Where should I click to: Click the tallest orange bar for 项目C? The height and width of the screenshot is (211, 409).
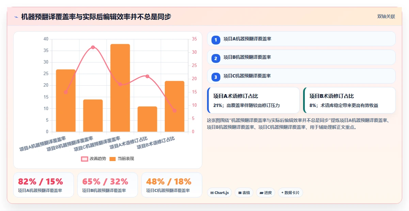tap(120, 88)
